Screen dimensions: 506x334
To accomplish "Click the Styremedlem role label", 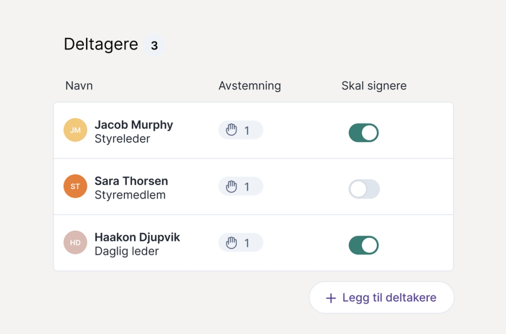I will click(x=130, y=195).
